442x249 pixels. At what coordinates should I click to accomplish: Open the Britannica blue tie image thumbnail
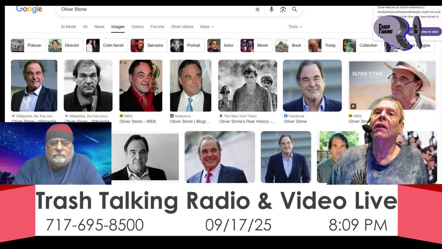191,86
